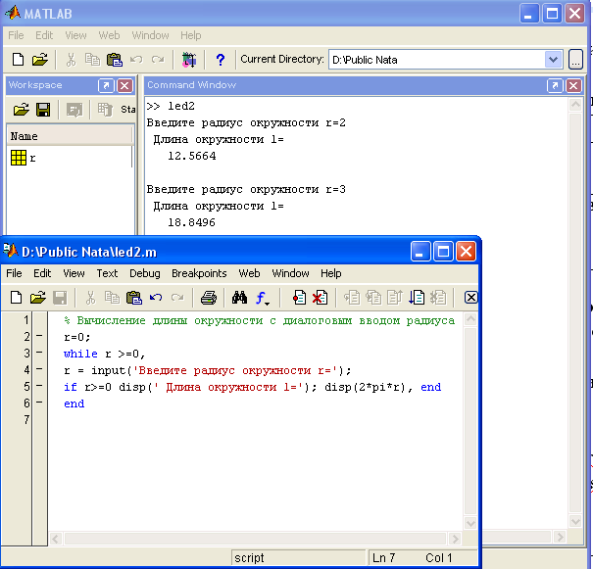Screen dimensions: 593x569
Task: Click Redo icon in MATLAB main toolbar
Action: [x=158, y=60]
